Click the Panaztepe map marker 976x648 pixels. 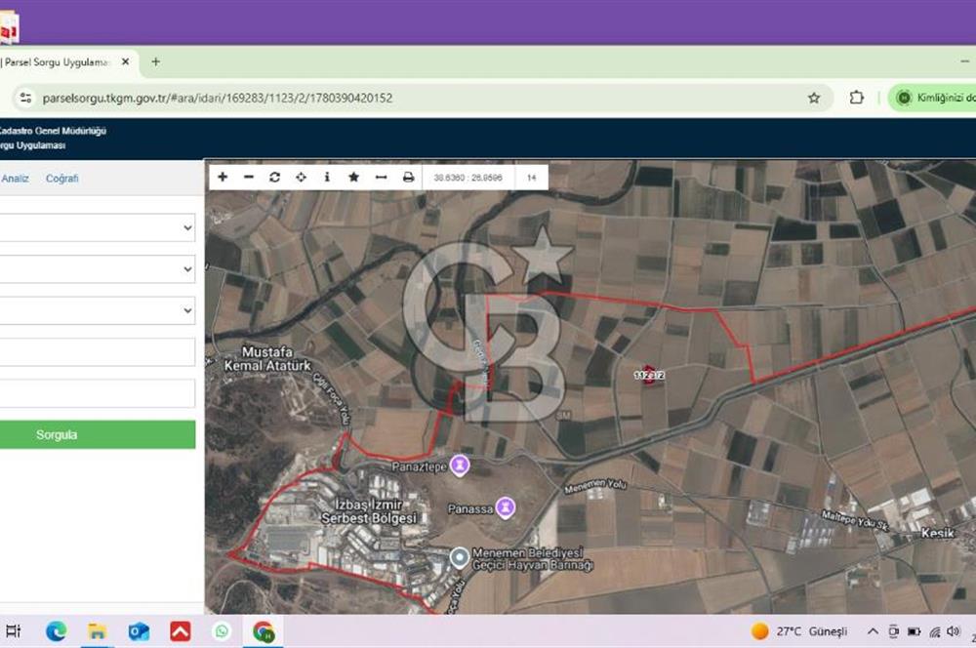click(460, 465)
